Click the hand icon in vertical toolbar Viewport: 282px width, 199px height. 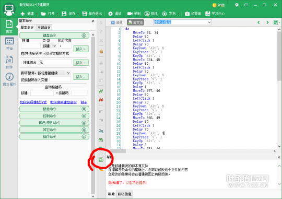[101, 52]
